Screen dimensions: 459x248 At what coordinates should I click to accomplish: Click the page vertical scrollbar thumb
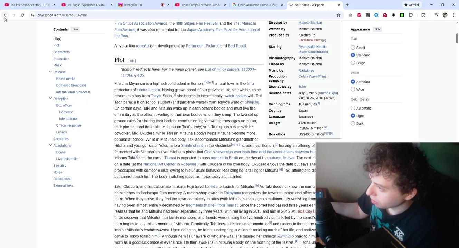pyautogui.click(x=457, y=38)
